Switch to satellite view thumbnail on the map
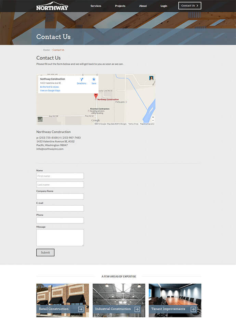This screenshot has width=236, height=330. click(40, 120)
